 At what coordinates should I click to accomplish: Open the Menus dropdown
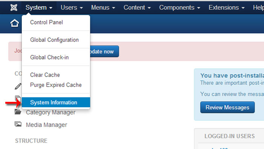(103, 8)
